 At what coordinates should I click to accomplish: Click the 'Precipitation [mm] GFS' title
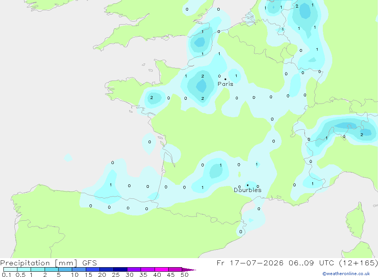click(48, 263)
